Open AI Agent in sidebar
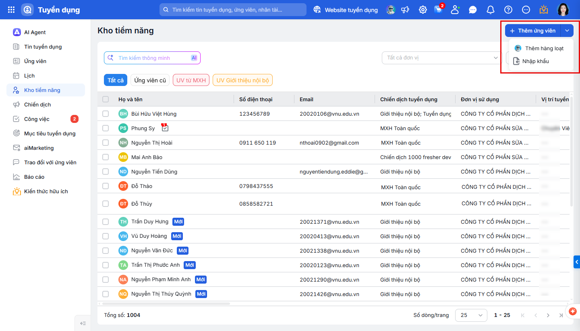This screenshot has height=331, width=580. 46,32
